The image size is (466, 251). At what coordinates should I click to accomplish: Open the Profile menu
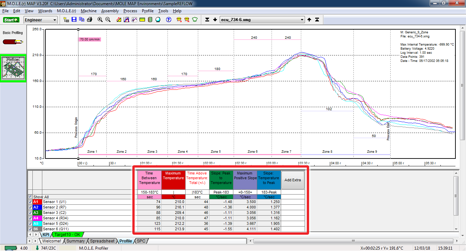[148, 11]
